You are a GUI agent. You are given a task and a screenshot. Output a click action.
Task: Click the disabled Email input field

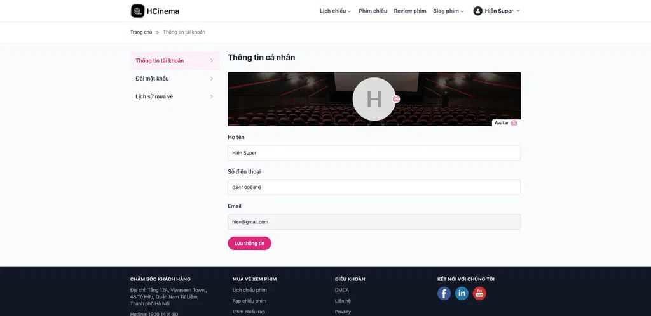pos(374,222)
